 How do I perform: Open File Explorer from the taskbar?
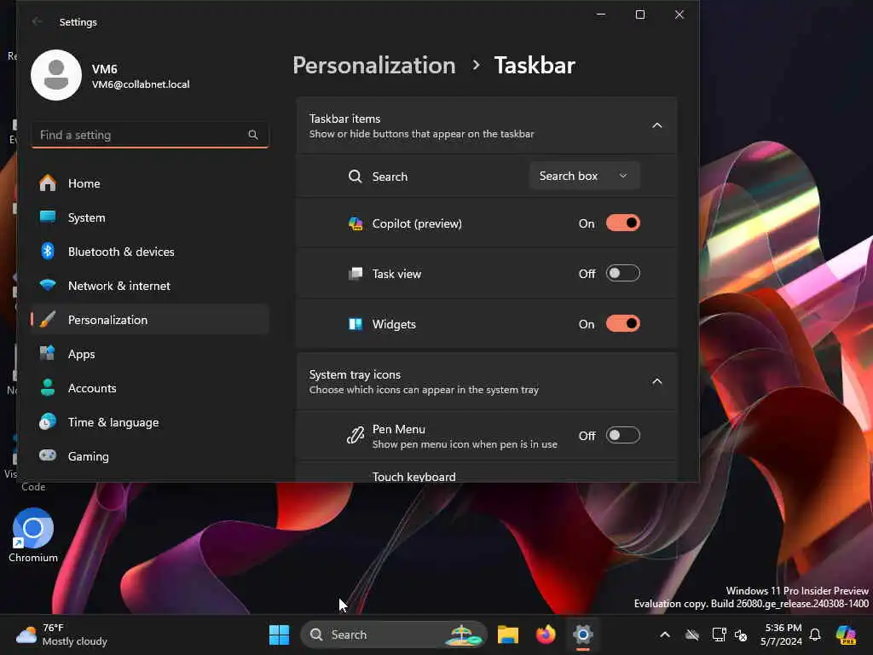[x=508, y=635]
